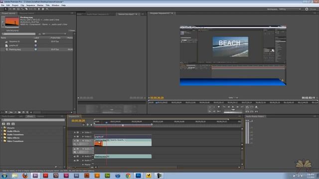This screenshot has height=179, width=319.
Task: Select the Pen tool
Action: point(39,9)
